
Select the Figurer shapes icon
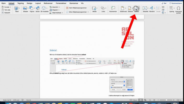pos(31,8)
